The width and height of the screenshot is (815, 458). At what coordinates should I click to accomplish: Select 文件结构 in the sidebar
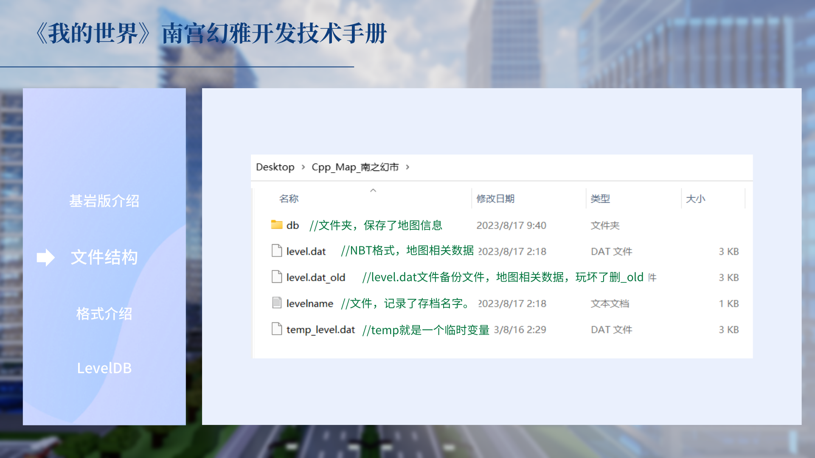click(x=104, y=257)
